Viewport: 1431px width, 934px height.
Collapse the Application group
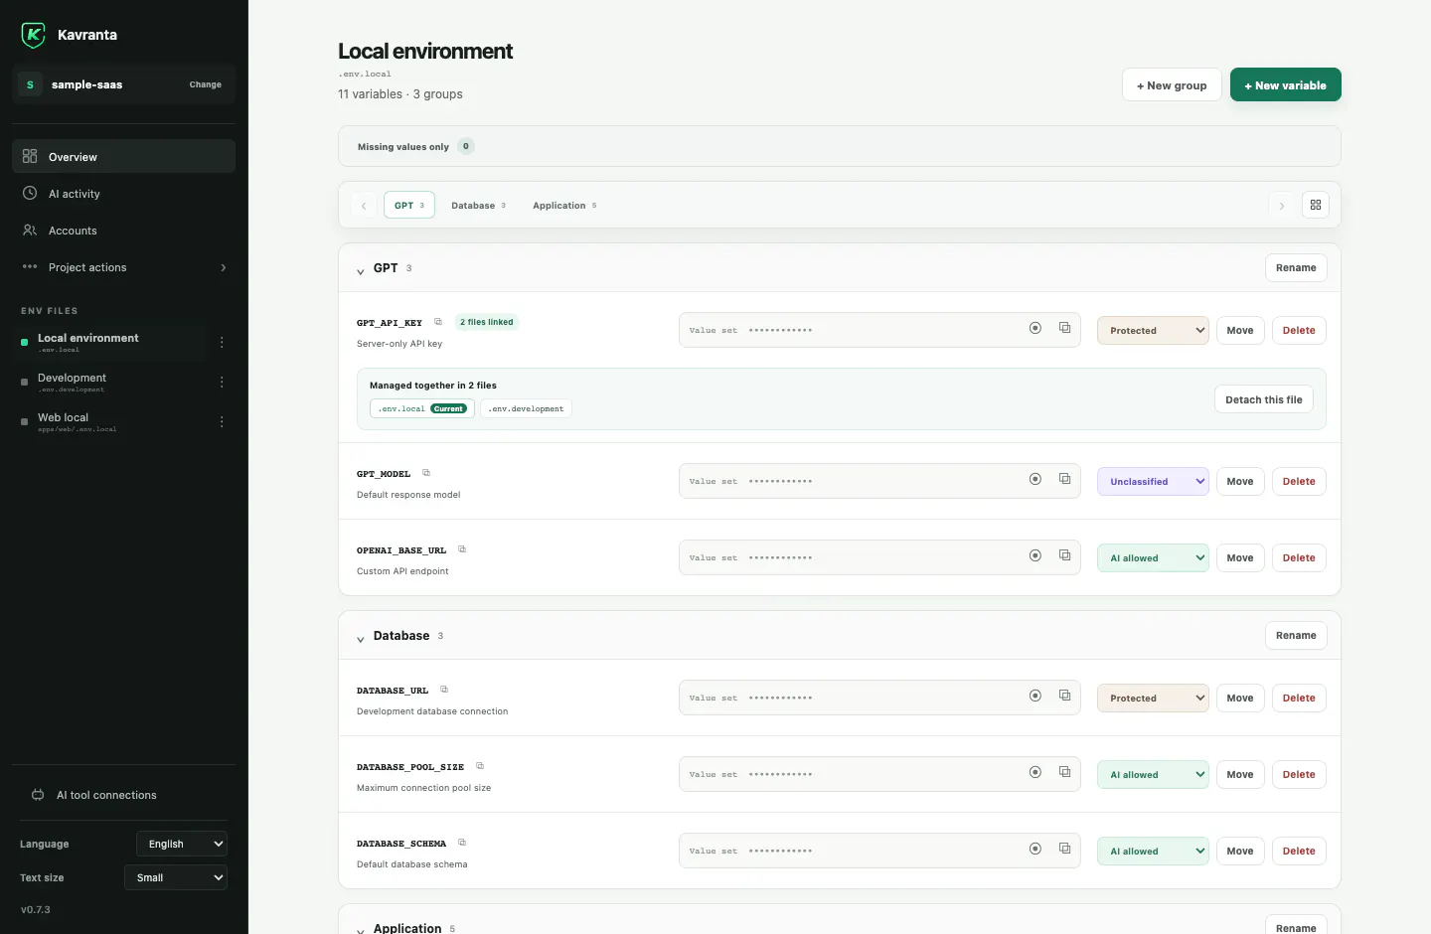(x=360, y=930)
